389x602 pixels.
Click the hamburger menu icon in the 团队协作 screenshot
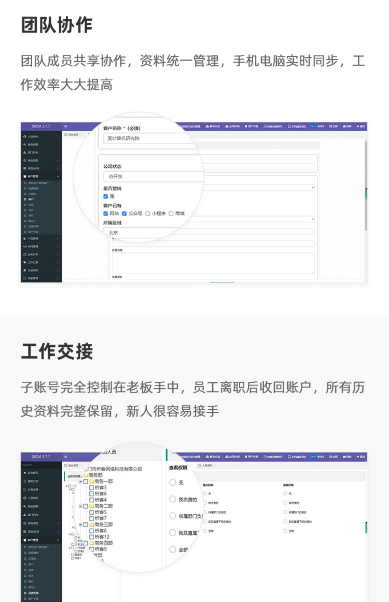(x=66, y=126)
